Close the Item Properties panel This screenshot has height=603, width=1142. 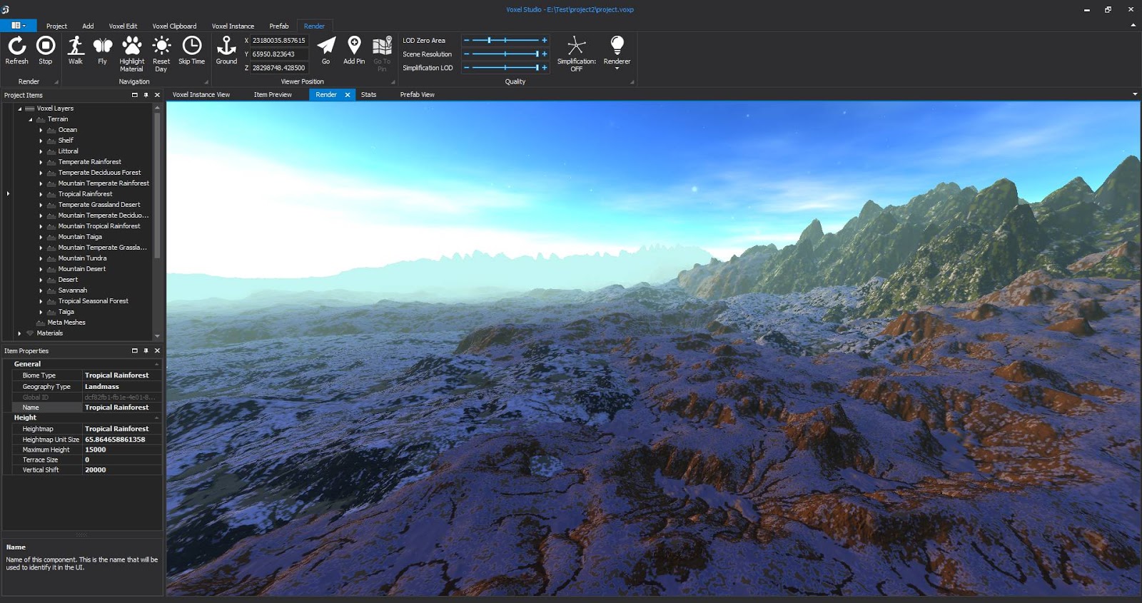click(157, 351)
